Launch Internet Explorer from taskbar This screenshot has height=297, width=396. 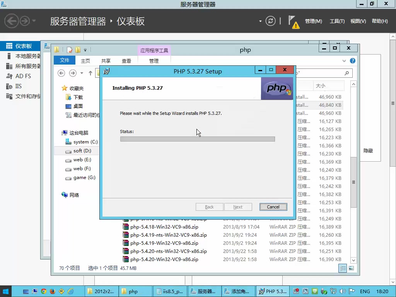click(x=70, y=292)
